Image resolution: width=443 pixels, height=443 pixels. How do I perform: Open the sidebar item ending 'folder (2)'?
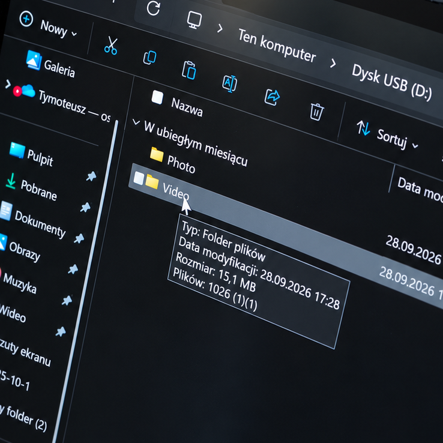coord(23,418)
